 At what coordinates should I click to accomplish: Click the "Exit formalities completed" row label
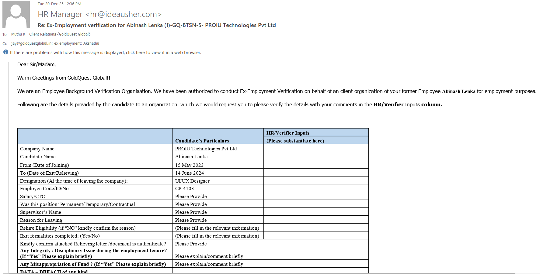(x=60, y=236)
